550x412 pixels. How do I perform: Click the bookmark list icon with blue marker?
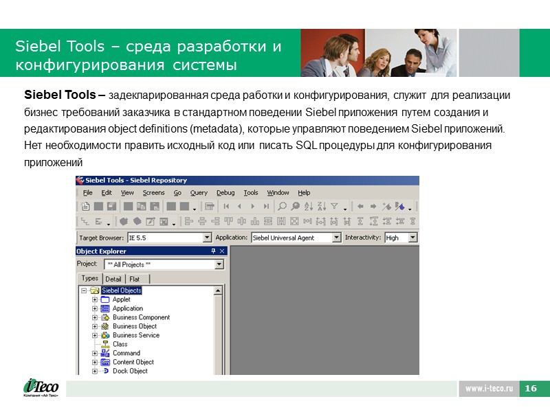click(x=399, y=207)
